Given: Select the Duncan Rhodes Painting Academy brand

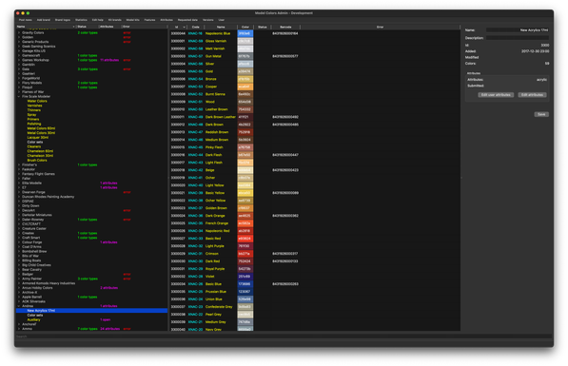Looking at the screenshot, I should pos(48,197).
